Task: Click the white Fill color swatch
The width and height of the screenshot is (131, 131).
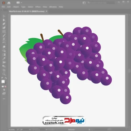Action: click(x=3, y=82)
